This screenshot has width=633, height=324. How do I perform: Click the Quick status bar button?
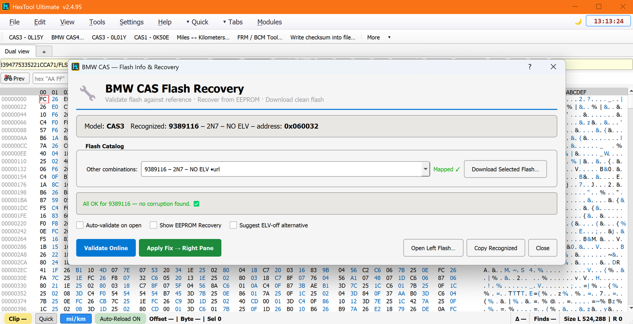(46, 319)
